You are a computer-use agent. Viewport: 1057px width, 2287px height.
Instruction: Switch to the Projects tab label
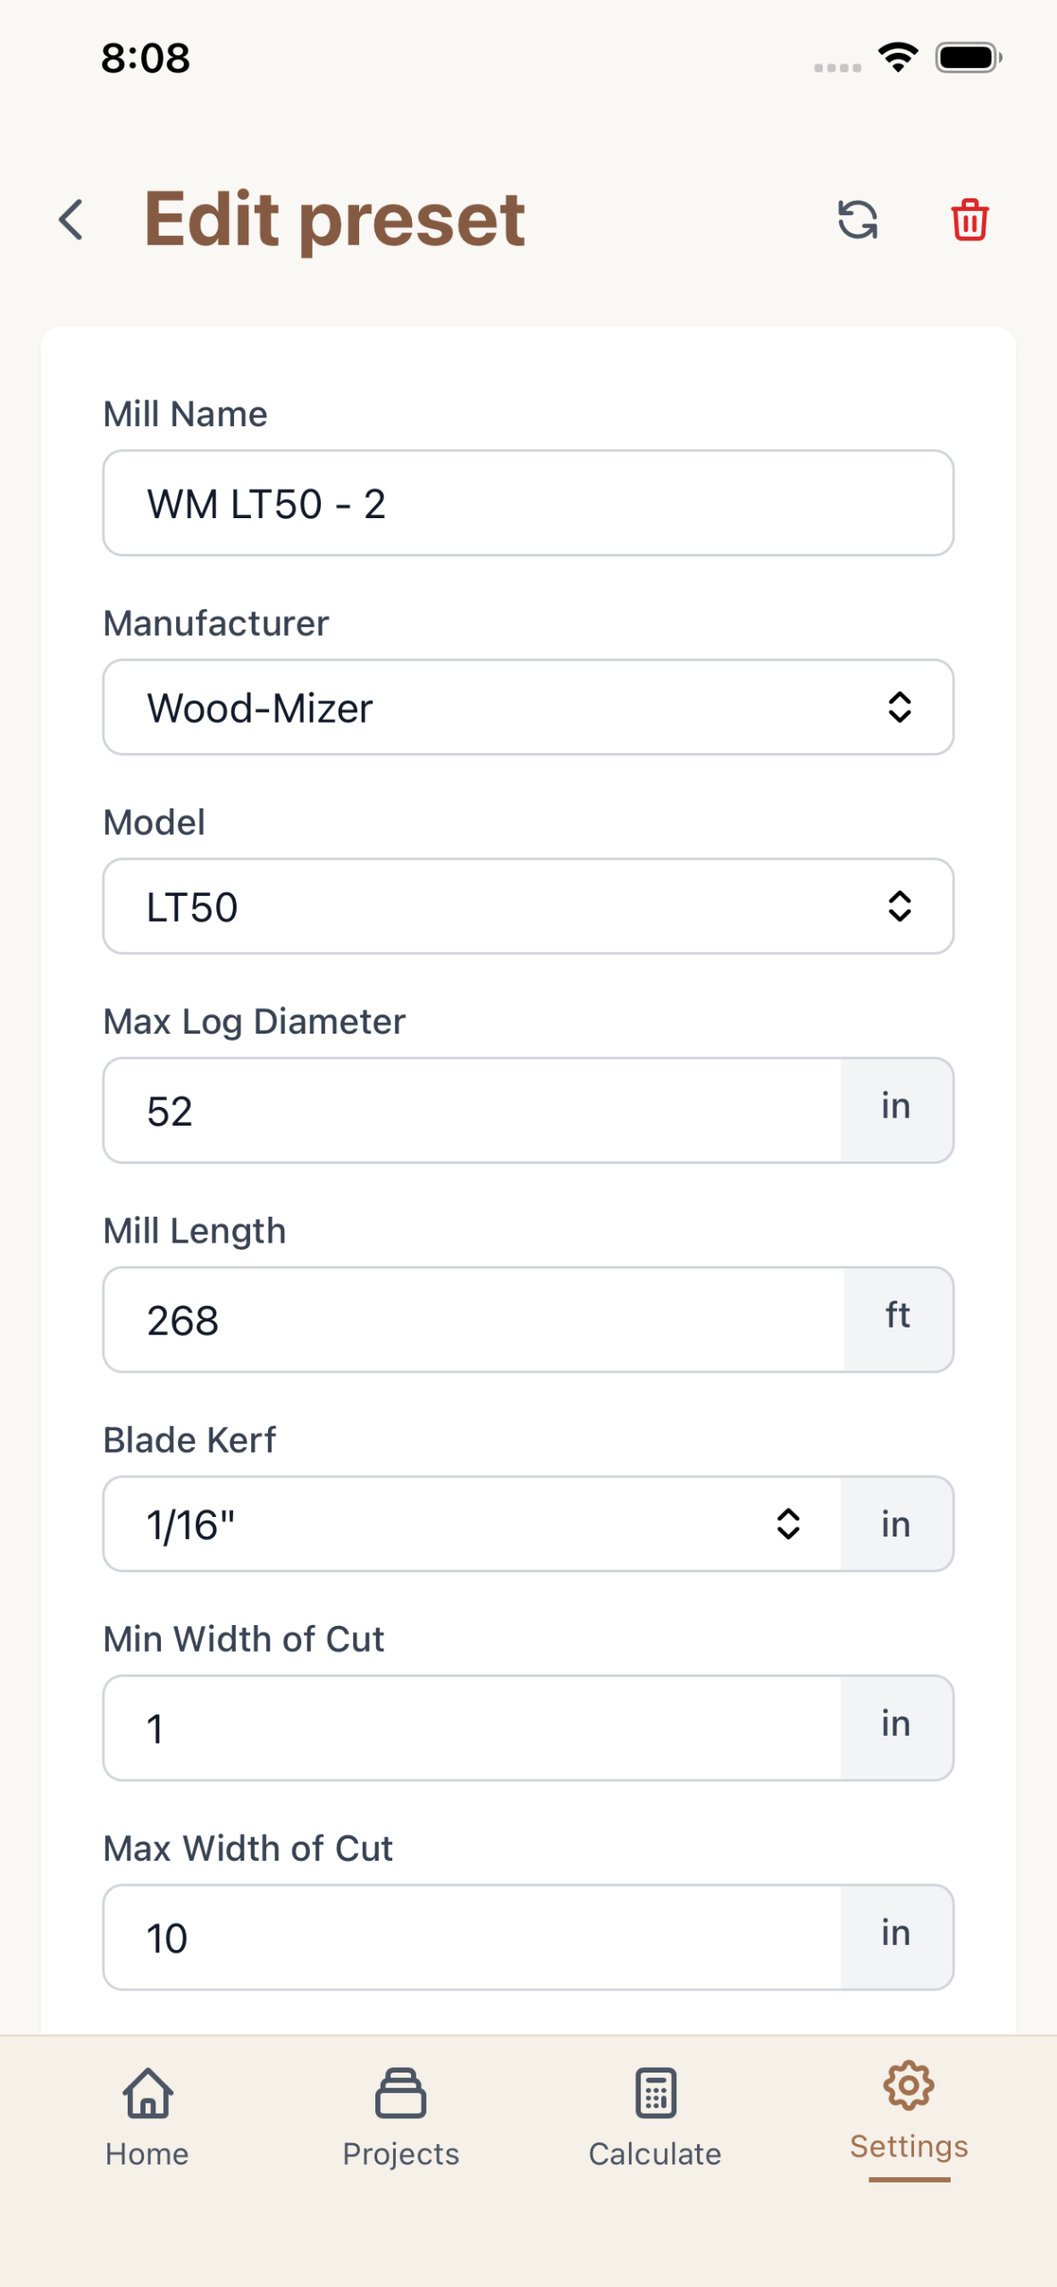click(401, 2154)
